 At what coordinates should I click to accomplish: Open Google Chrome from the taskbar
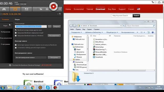pyautogui.click(x=33, y=88)
